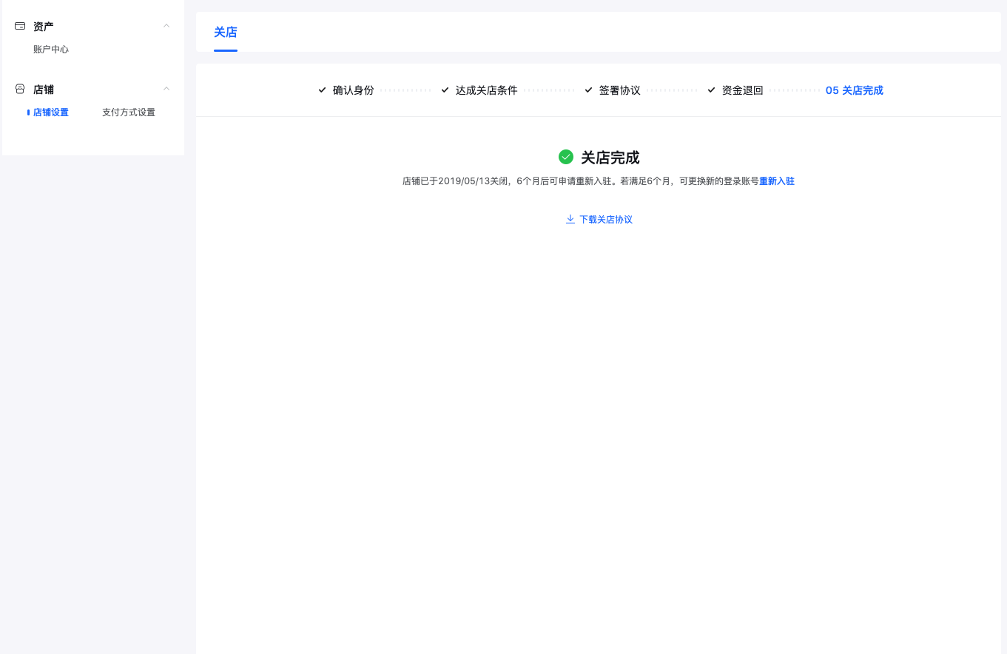Collapse the 店铺 section
The image size is (1007, 654).
166,88
